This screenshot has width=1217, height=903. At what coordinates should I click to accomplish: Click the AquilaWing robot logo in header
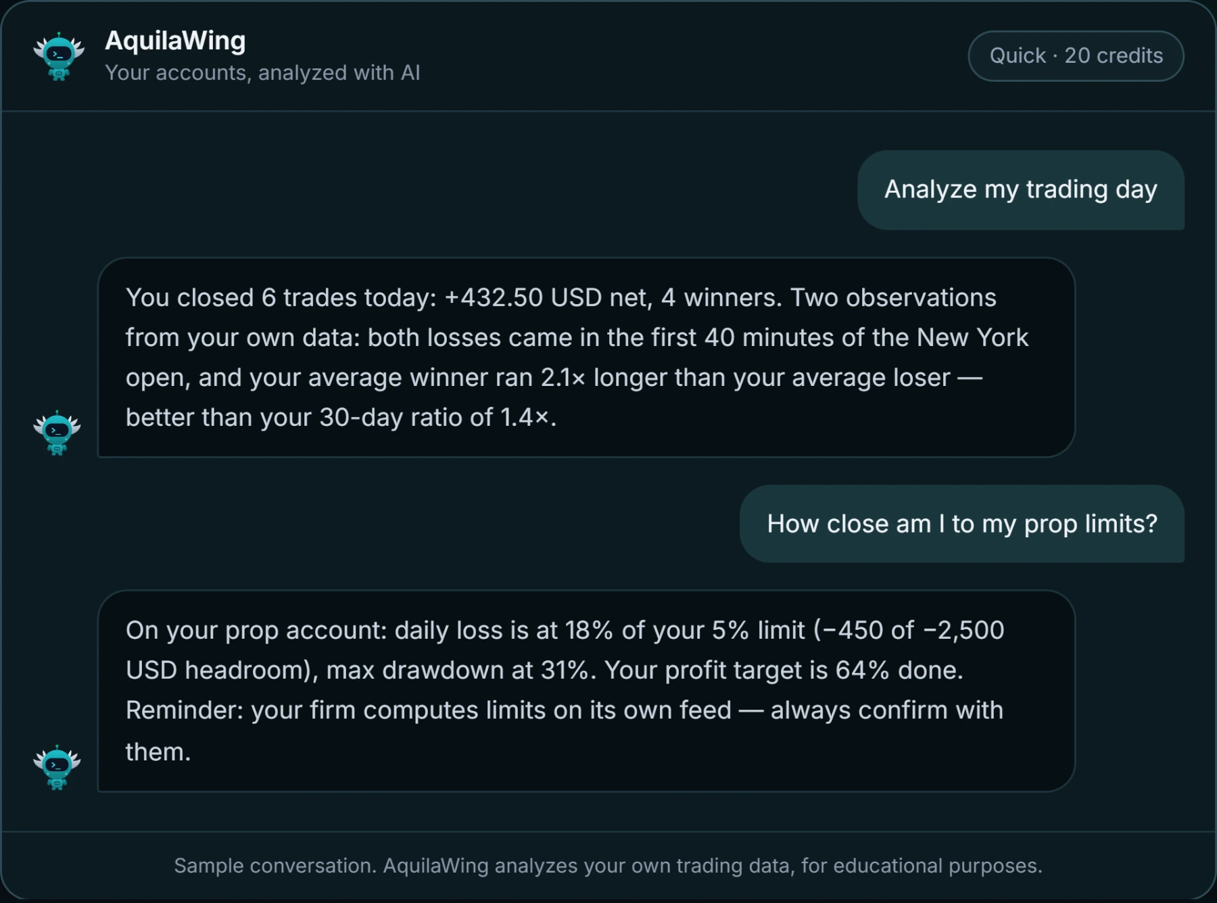point(59,57)
